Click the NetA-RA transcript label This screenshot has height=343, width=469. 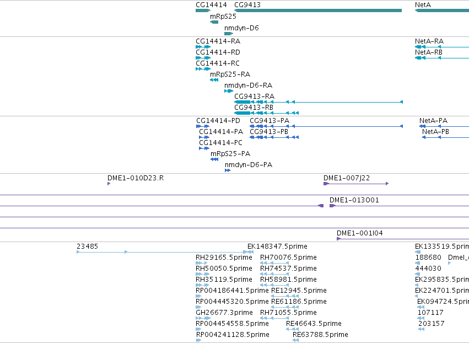click(x=429, y=41)
